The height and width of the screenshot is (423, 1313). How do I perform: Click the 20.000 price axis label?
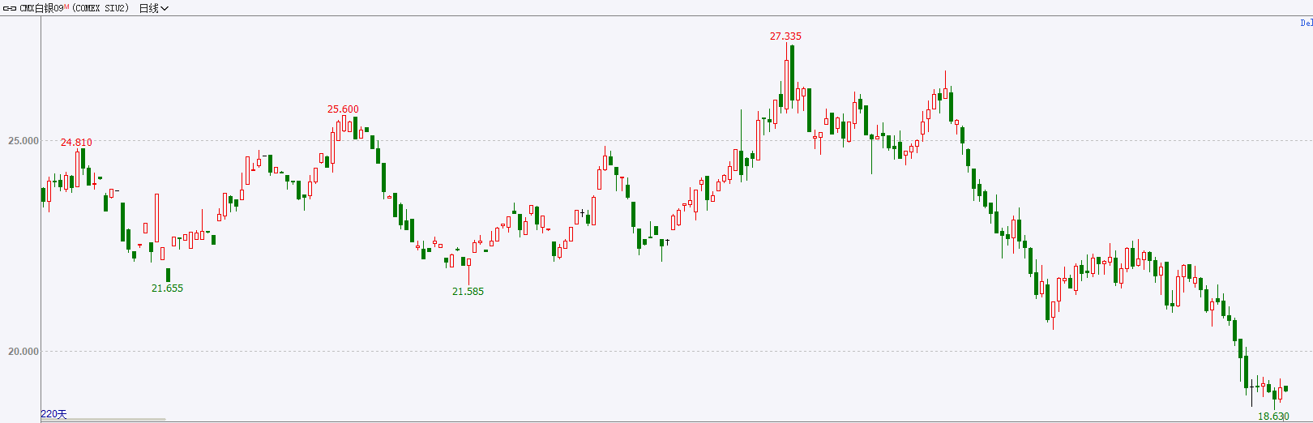[x=24, y=352]
